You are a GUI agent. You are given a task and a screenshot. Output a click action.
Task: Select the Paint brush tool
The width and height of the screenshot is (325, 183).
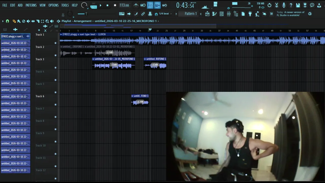(19, 21)
